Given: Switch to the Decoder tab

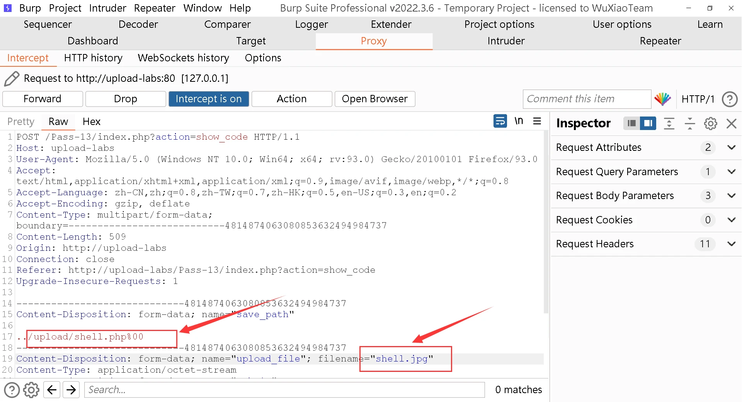Looking at the screenshot, I should click(x=138, y=24).
